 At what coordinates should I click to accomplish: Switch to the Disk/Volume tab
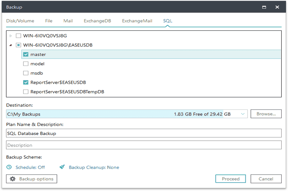click(20, 21)
